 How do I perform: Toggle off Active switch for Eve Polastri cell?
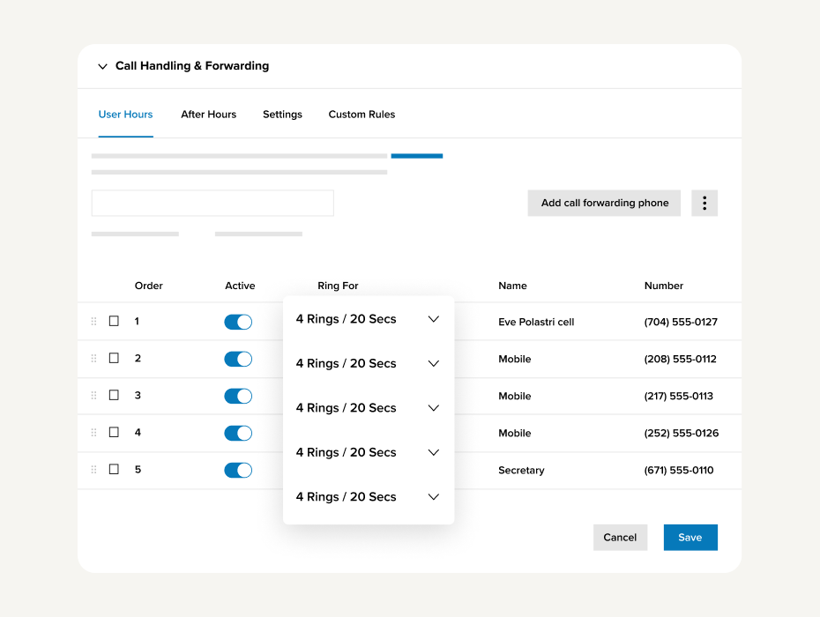(x=238, y=322)
